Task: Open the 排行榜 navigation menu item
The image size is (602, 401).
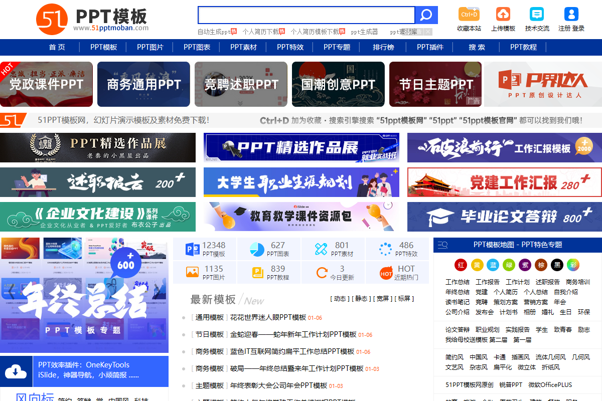Action: click(383, 47)
